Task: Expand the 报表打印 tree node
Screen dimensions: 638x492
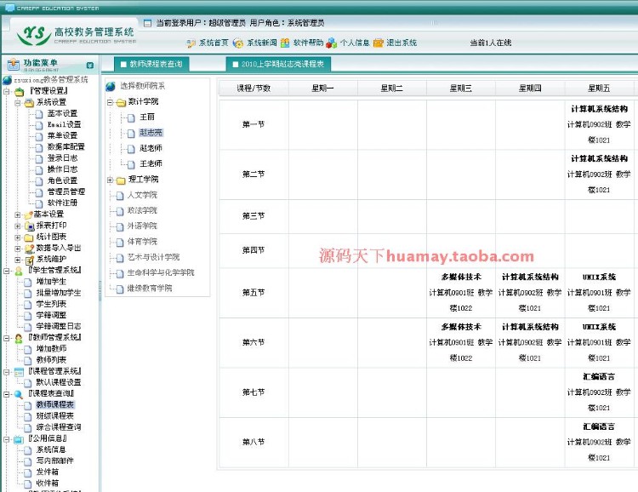Action: pos(18,226)
